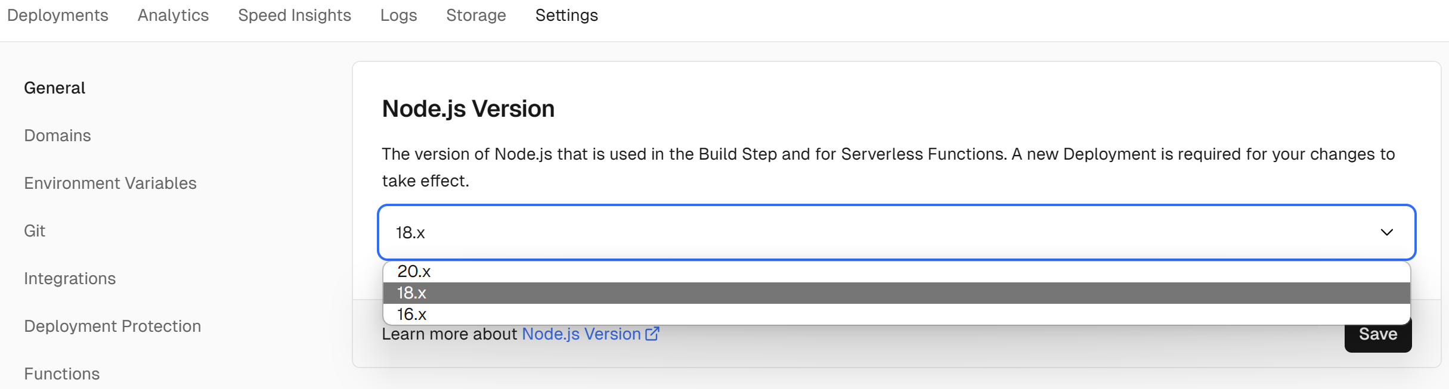Screen dimensions: 1449x389
Task: Save the Node.js version setting
Action: coord(1378,335)
